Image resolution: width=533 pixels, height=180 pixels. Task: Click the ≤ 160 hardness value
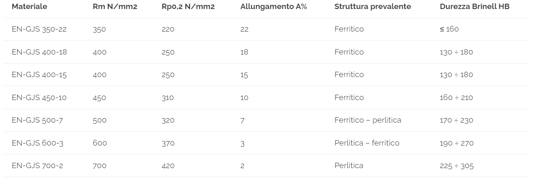tap(449, 29)
